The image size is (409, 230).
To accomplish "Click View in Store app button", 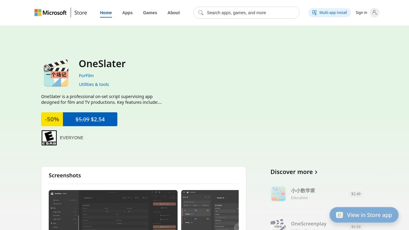I will 364,215.
